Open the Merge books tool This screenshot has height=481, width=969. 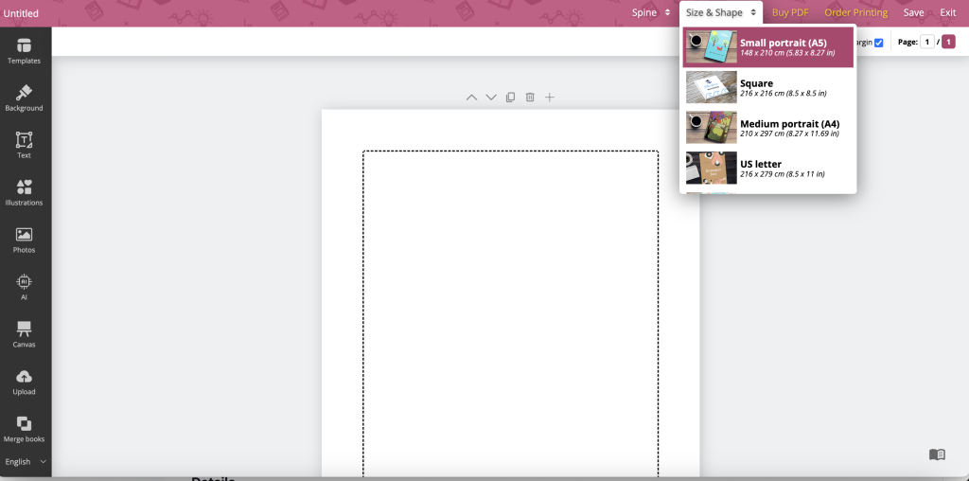point(24,430)
